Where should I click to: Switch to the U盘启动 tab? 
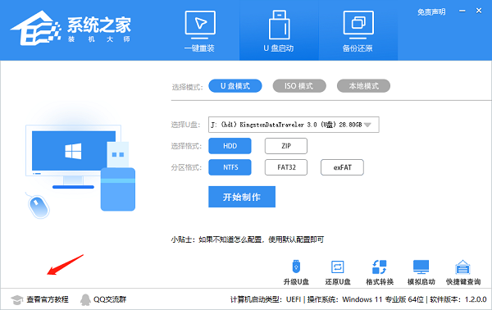click(x=279, y=30)
